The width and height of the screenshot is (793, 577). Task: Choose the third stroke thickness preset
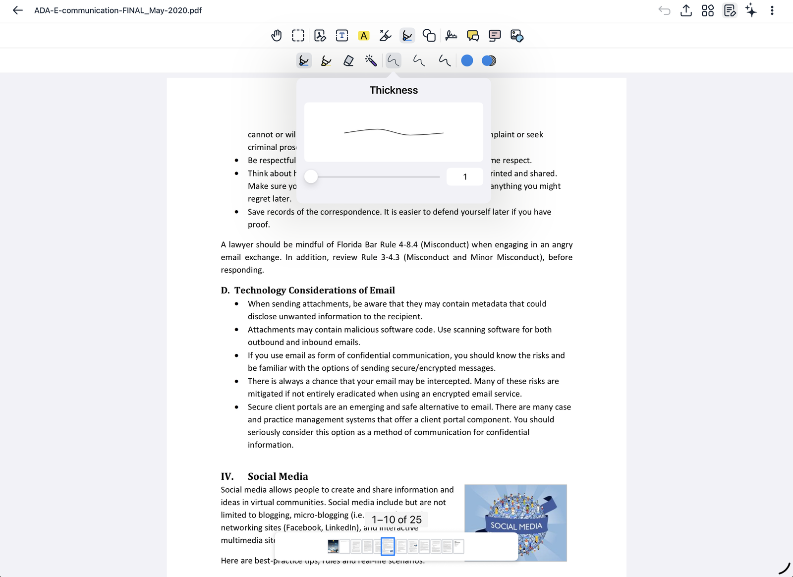[445, 60]
